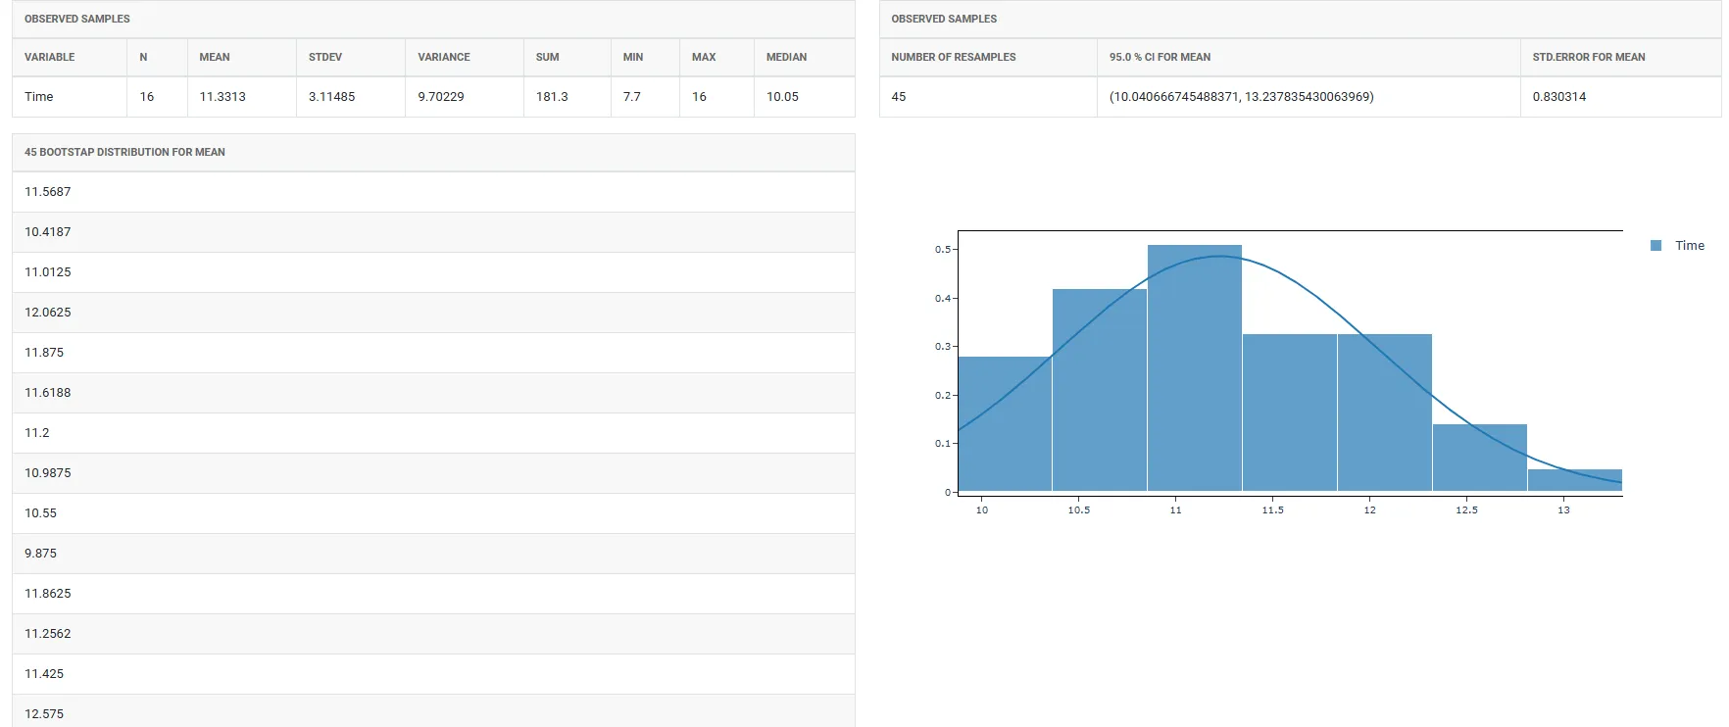Image resolution: width=1729 pixels, height=727 pixels.
Task: Select bootstrap row 11.875
Action: tap(433, 353)
